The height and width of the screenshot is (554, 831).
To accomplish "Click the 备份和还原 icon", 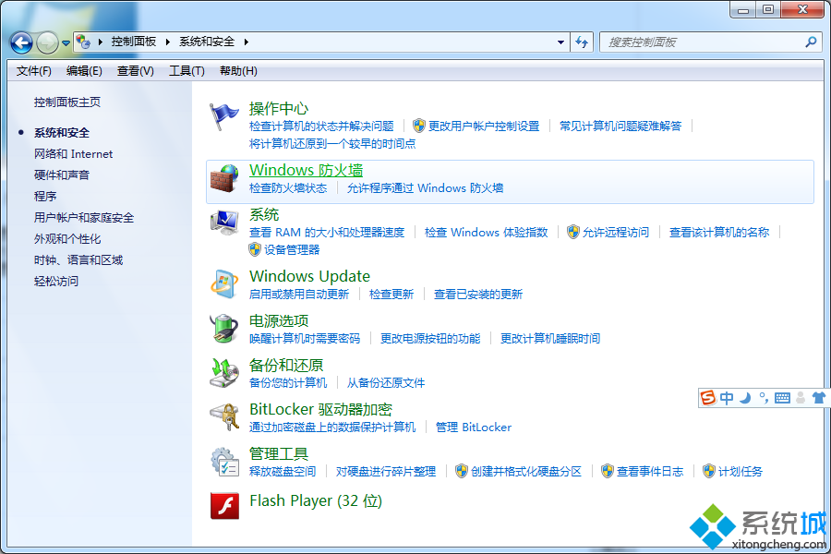I will [x=224, y=374].
